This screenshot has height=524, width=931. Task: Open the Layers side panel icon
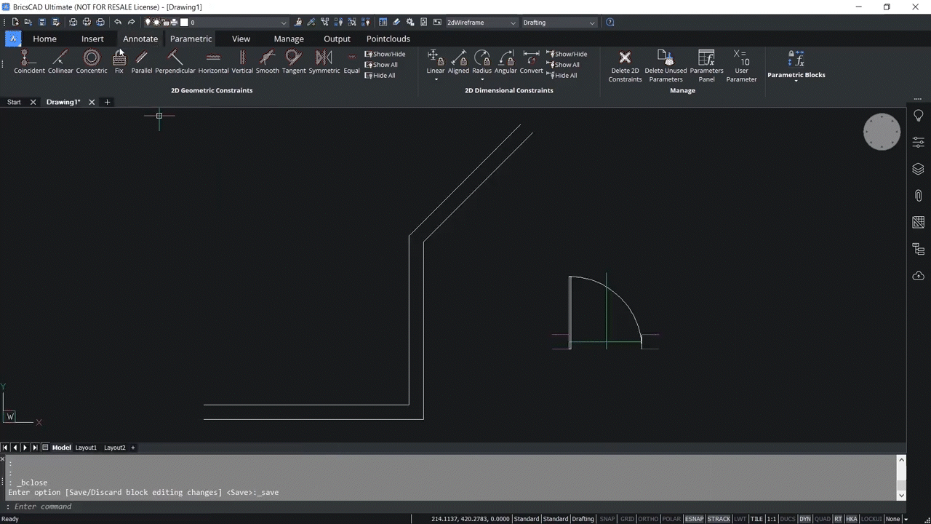click(x=918, y=169)
